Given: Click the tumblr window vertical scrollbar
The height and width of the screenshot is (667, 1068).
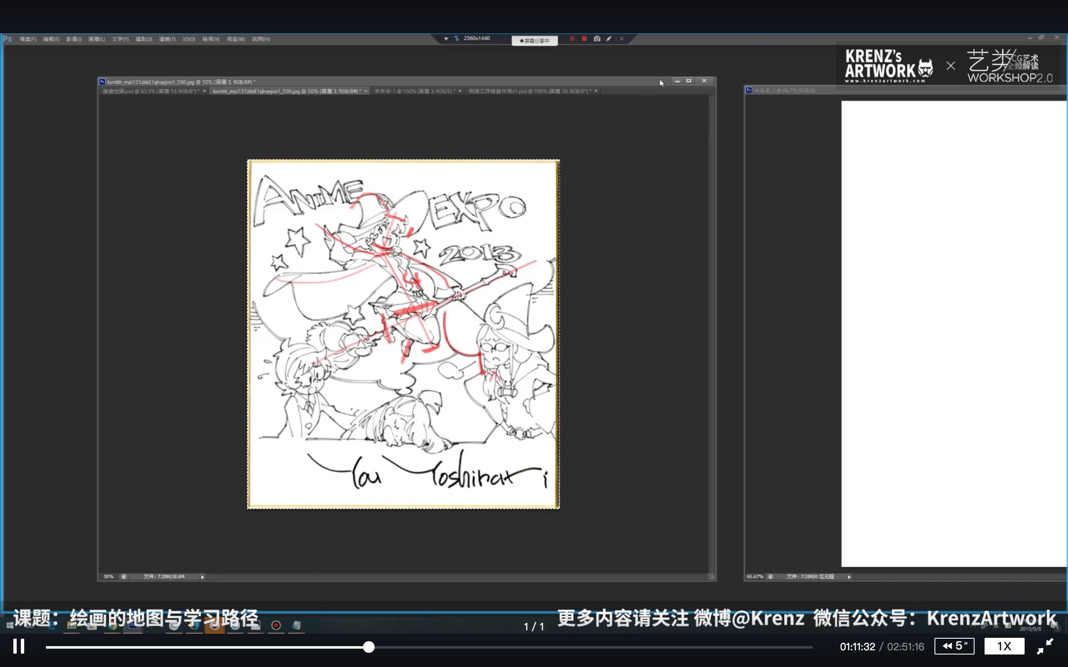Looking at the screenshot, I should [712, 334].
